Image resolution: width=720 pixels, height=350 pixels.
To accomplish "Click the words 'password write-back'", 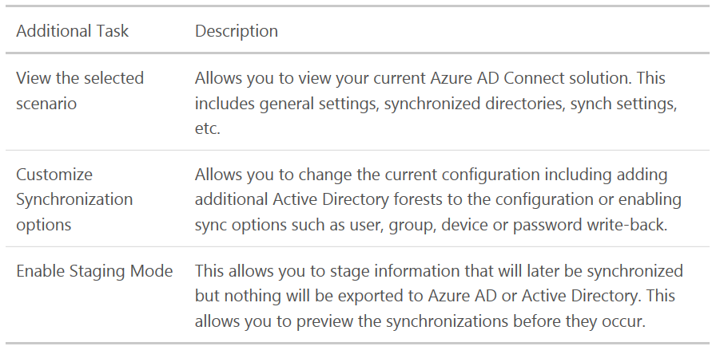I will [x=590, y=225].
